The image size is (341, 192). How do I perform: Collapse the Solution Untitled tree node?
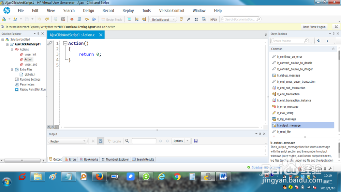click(x=3, y=39)
